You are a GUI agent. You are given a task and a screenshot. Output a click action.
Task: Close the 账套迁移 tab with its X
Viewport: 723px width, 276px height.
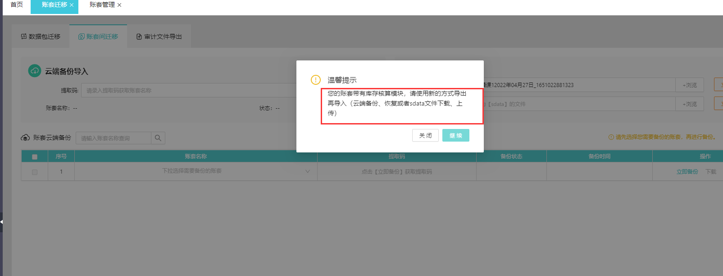[x=72, y=5]
